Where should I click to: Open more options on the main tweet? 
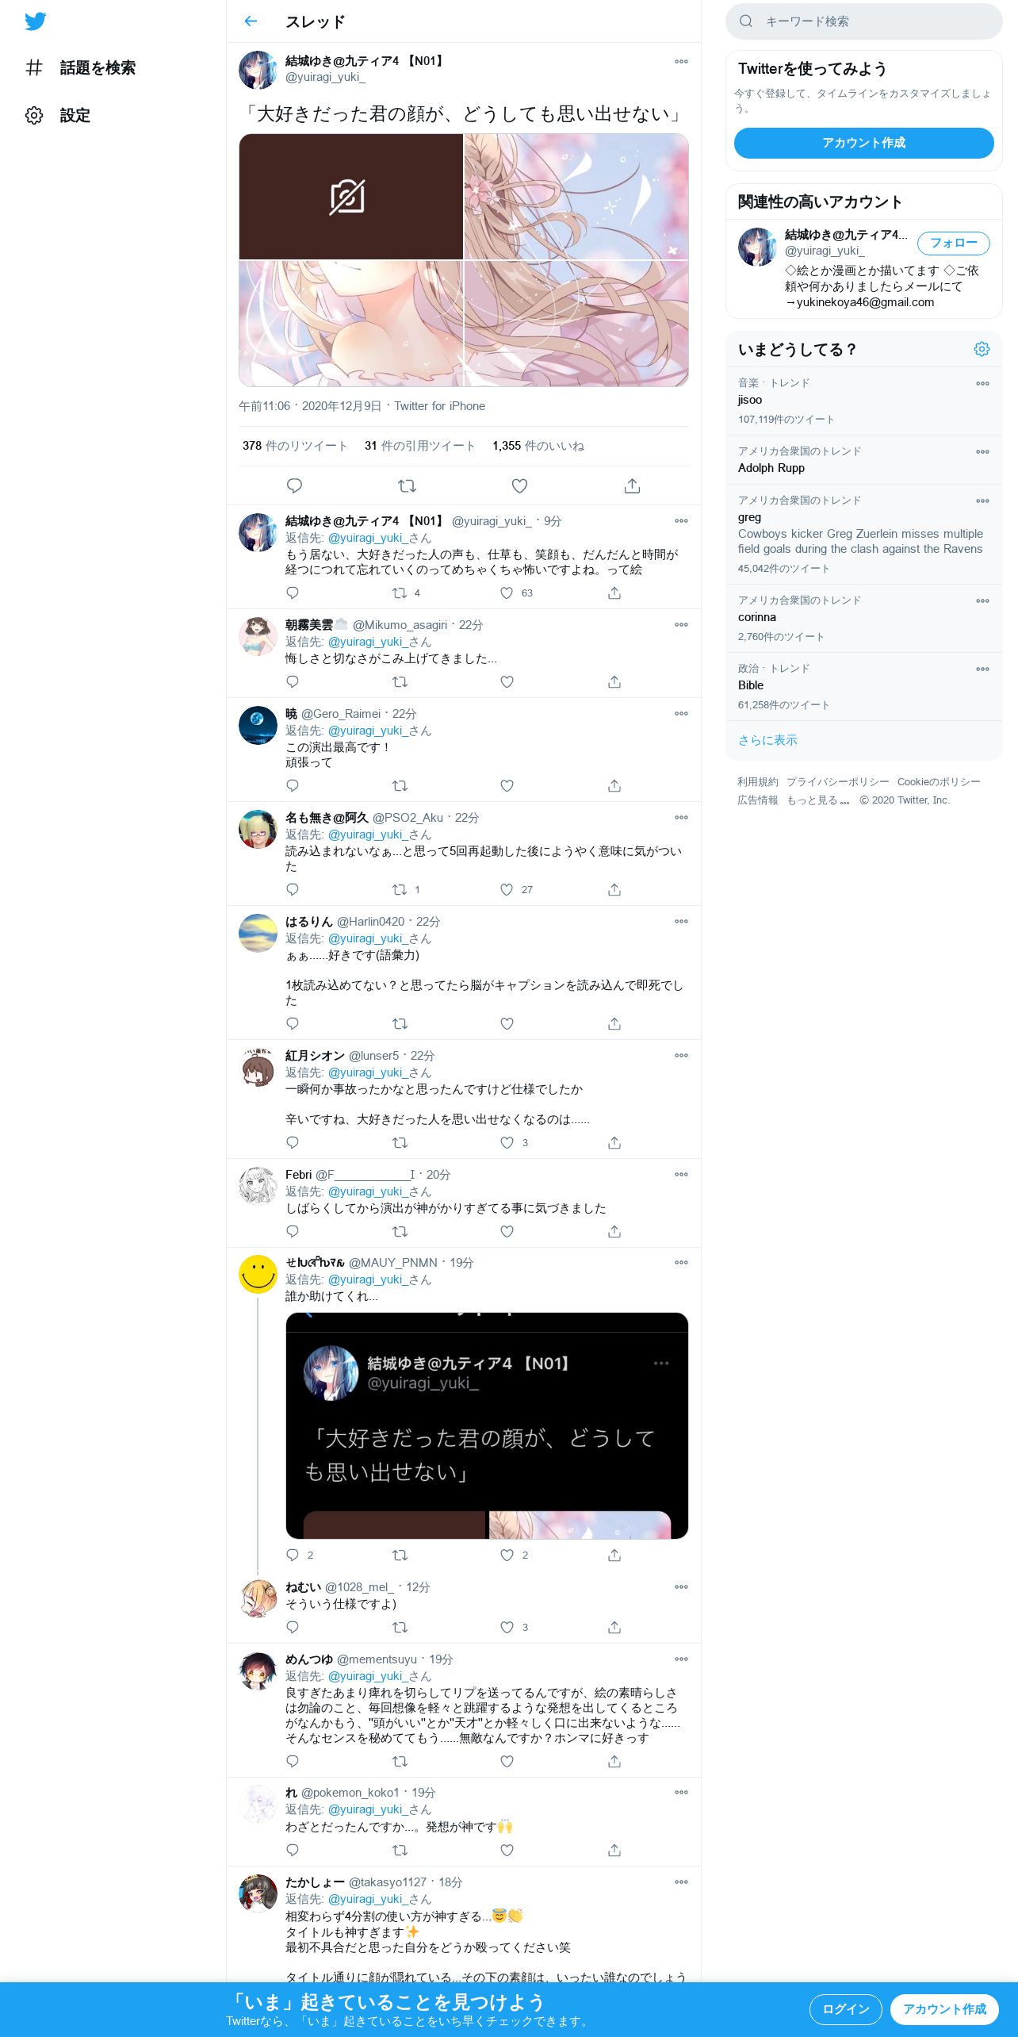pyautogui.click(x=681, y=61)
